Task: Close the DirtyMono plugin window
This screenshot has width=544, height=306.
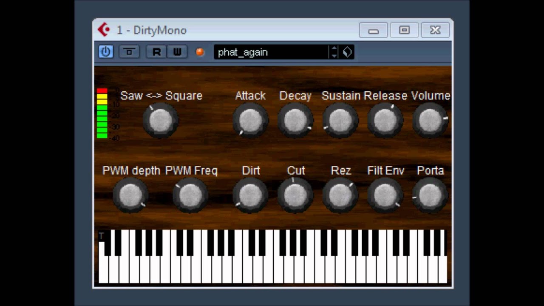Action: tap(435, 30)
